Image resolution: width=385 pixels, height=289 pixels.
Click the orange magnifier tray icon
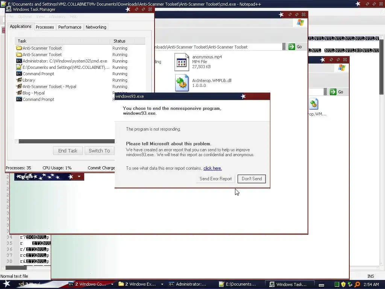357,284
